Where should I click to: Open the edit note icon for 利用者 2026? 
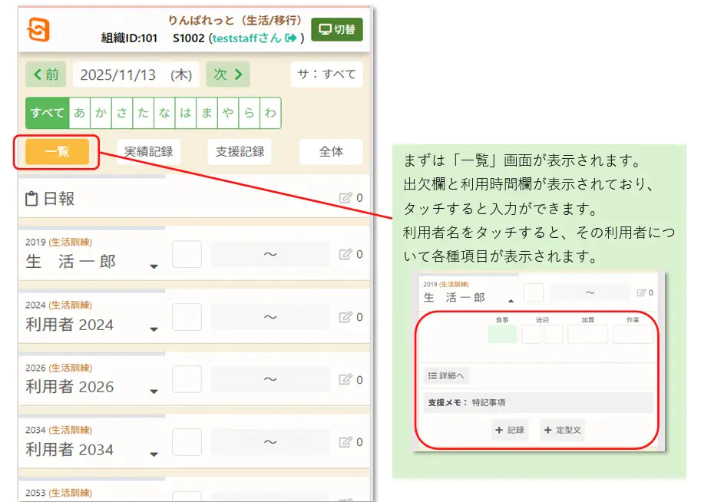point(346,379)
